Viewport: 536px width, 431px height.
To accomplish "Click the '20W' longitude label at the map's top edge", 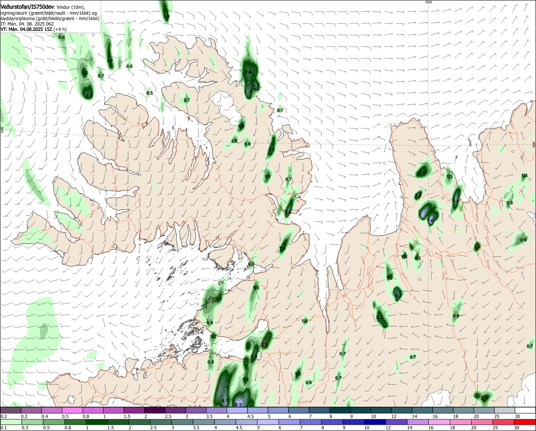I will click(428, 2).
